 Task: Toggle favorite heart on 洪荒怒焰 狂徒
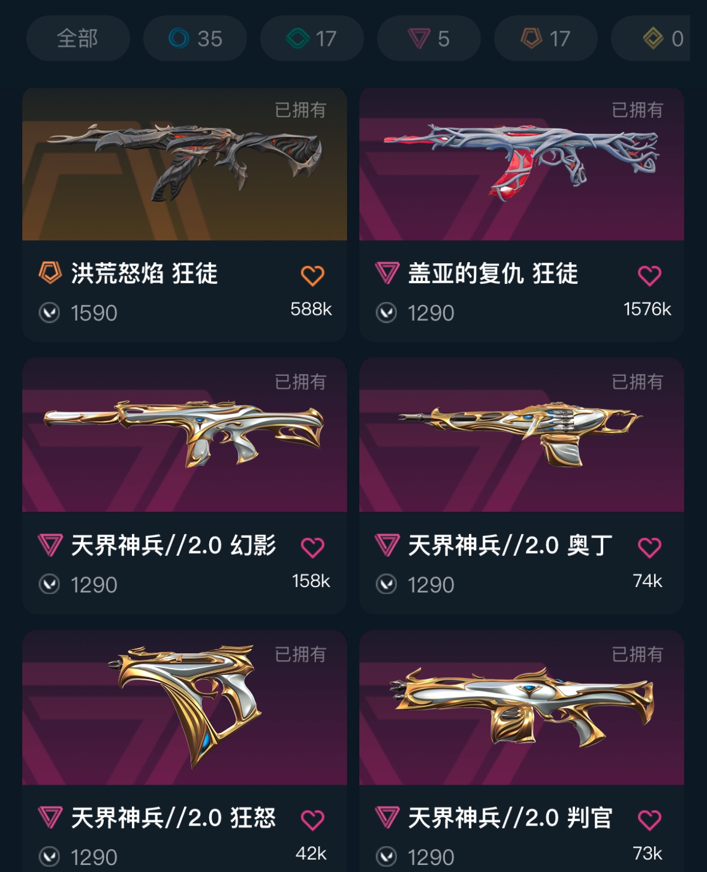(x=312, y=275)
